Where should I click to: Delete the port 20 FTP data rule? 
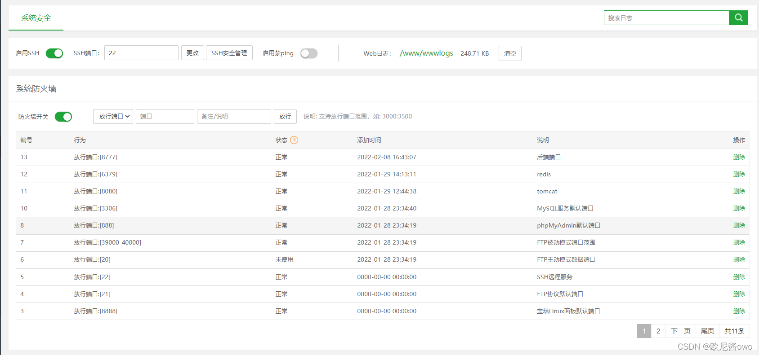coord(739,259)
